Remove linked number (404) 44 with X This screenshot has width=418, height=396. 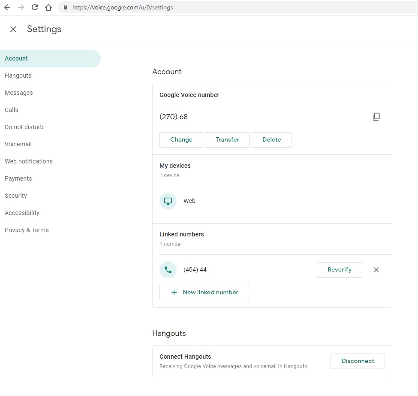[376, 270]
